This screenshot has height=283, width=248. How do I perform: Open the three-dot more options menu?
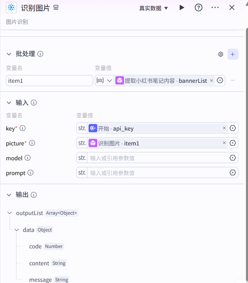click(215, 7)
